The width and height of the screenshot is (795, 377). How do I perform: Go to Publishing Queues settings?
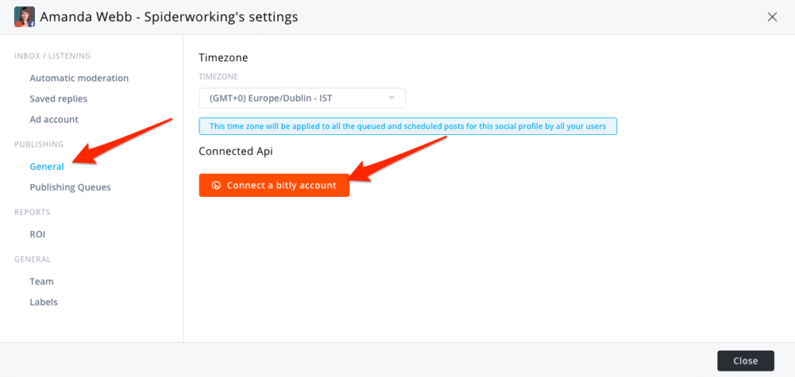click(70, 187)
